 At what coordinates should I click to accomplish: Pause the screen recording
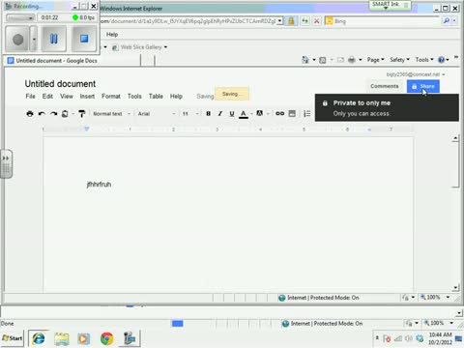(x=54, y=39)
